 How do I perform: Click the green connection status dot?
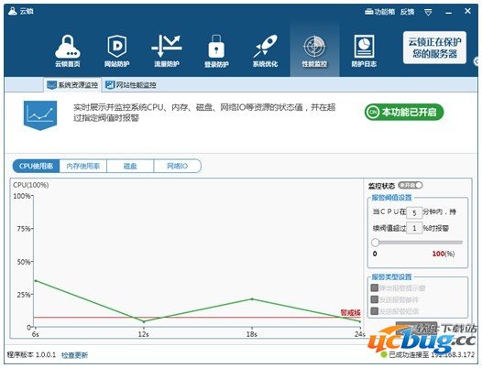384,355
